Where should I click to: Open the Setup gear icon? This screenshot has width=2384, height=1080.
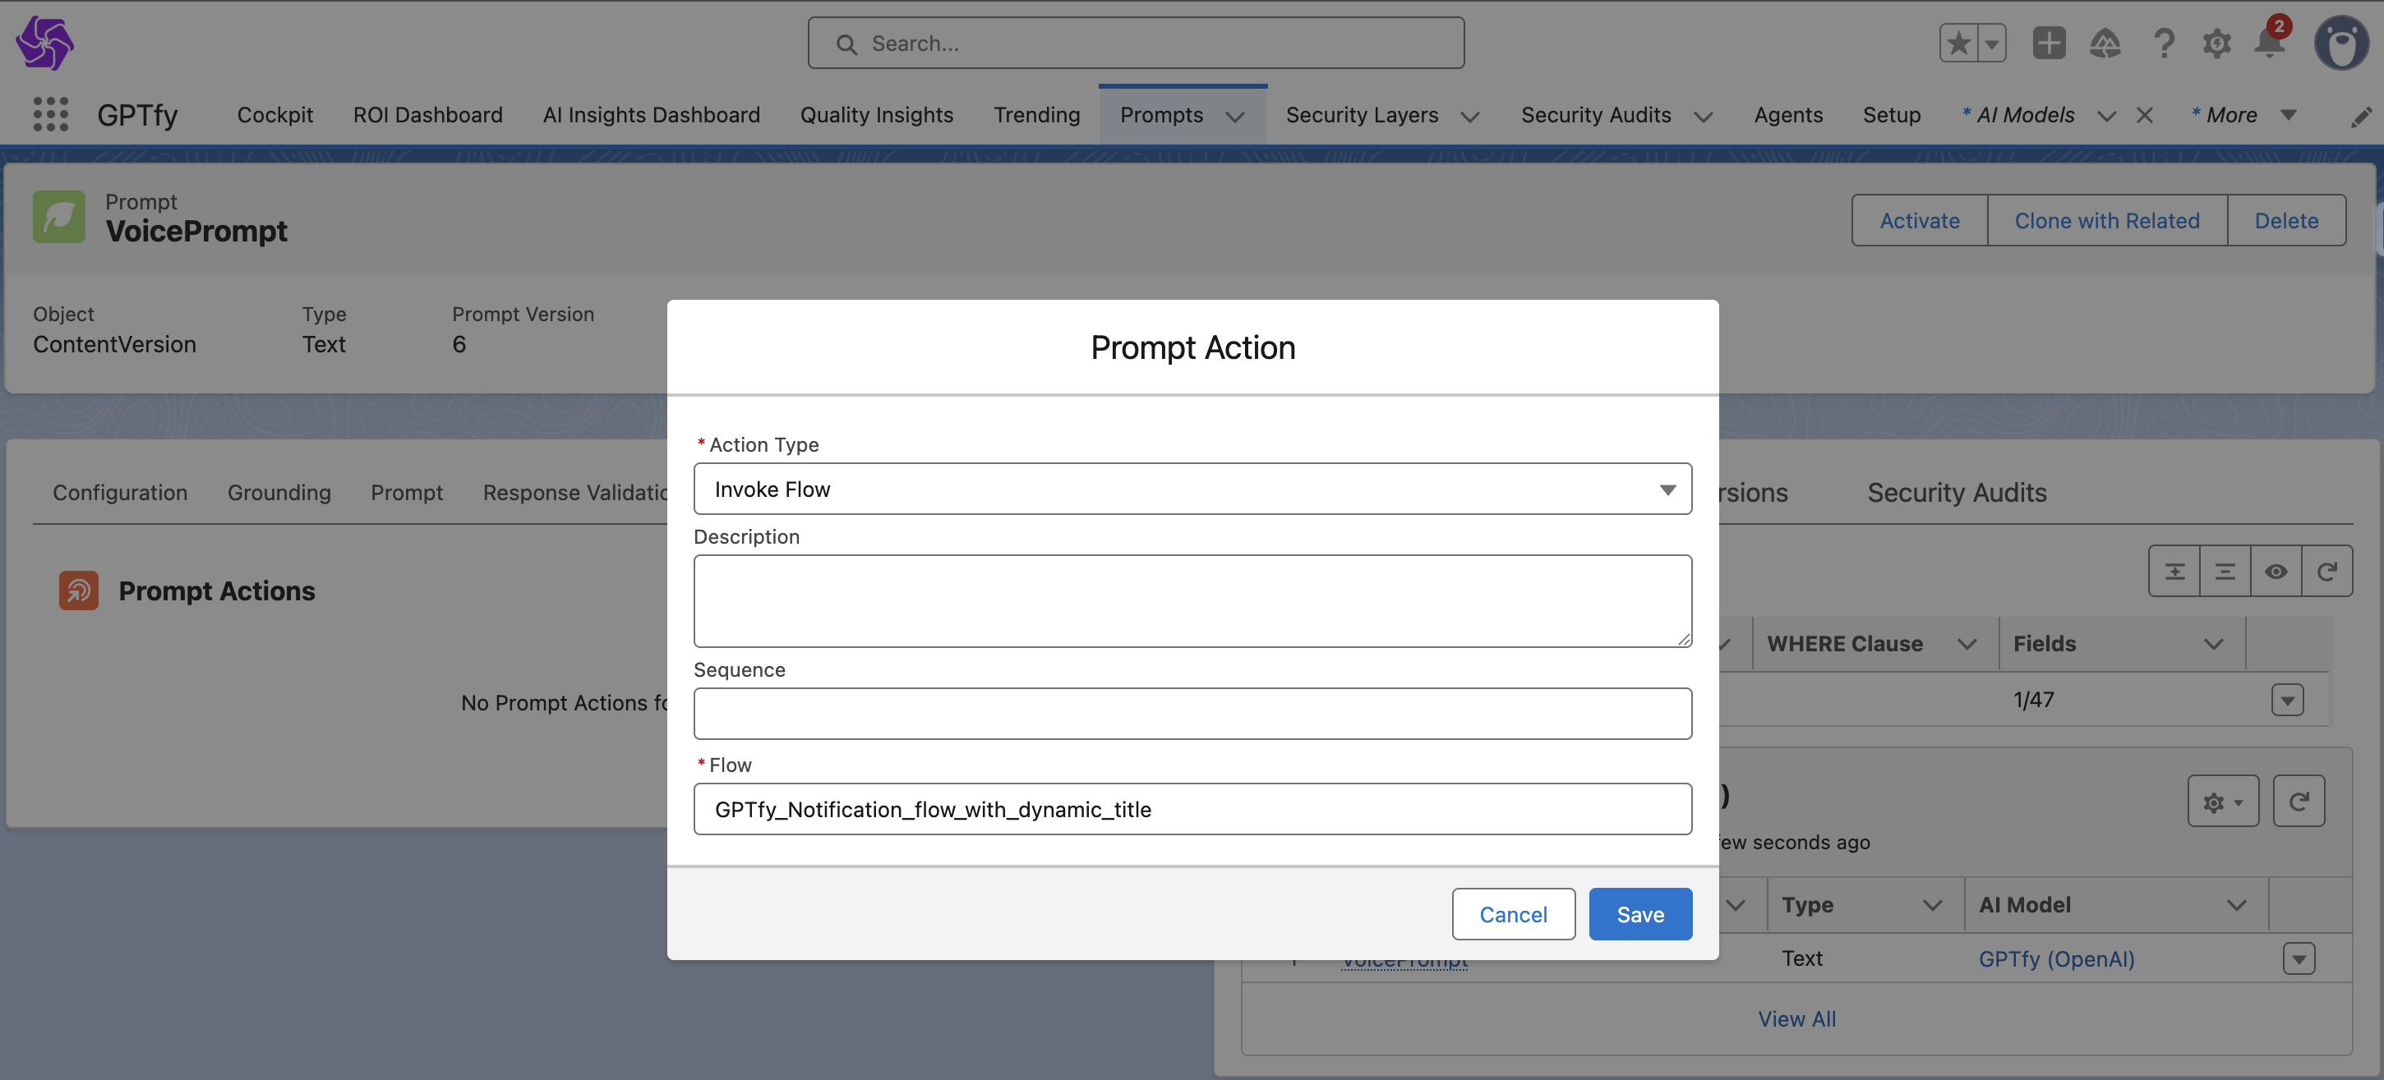2216,44
